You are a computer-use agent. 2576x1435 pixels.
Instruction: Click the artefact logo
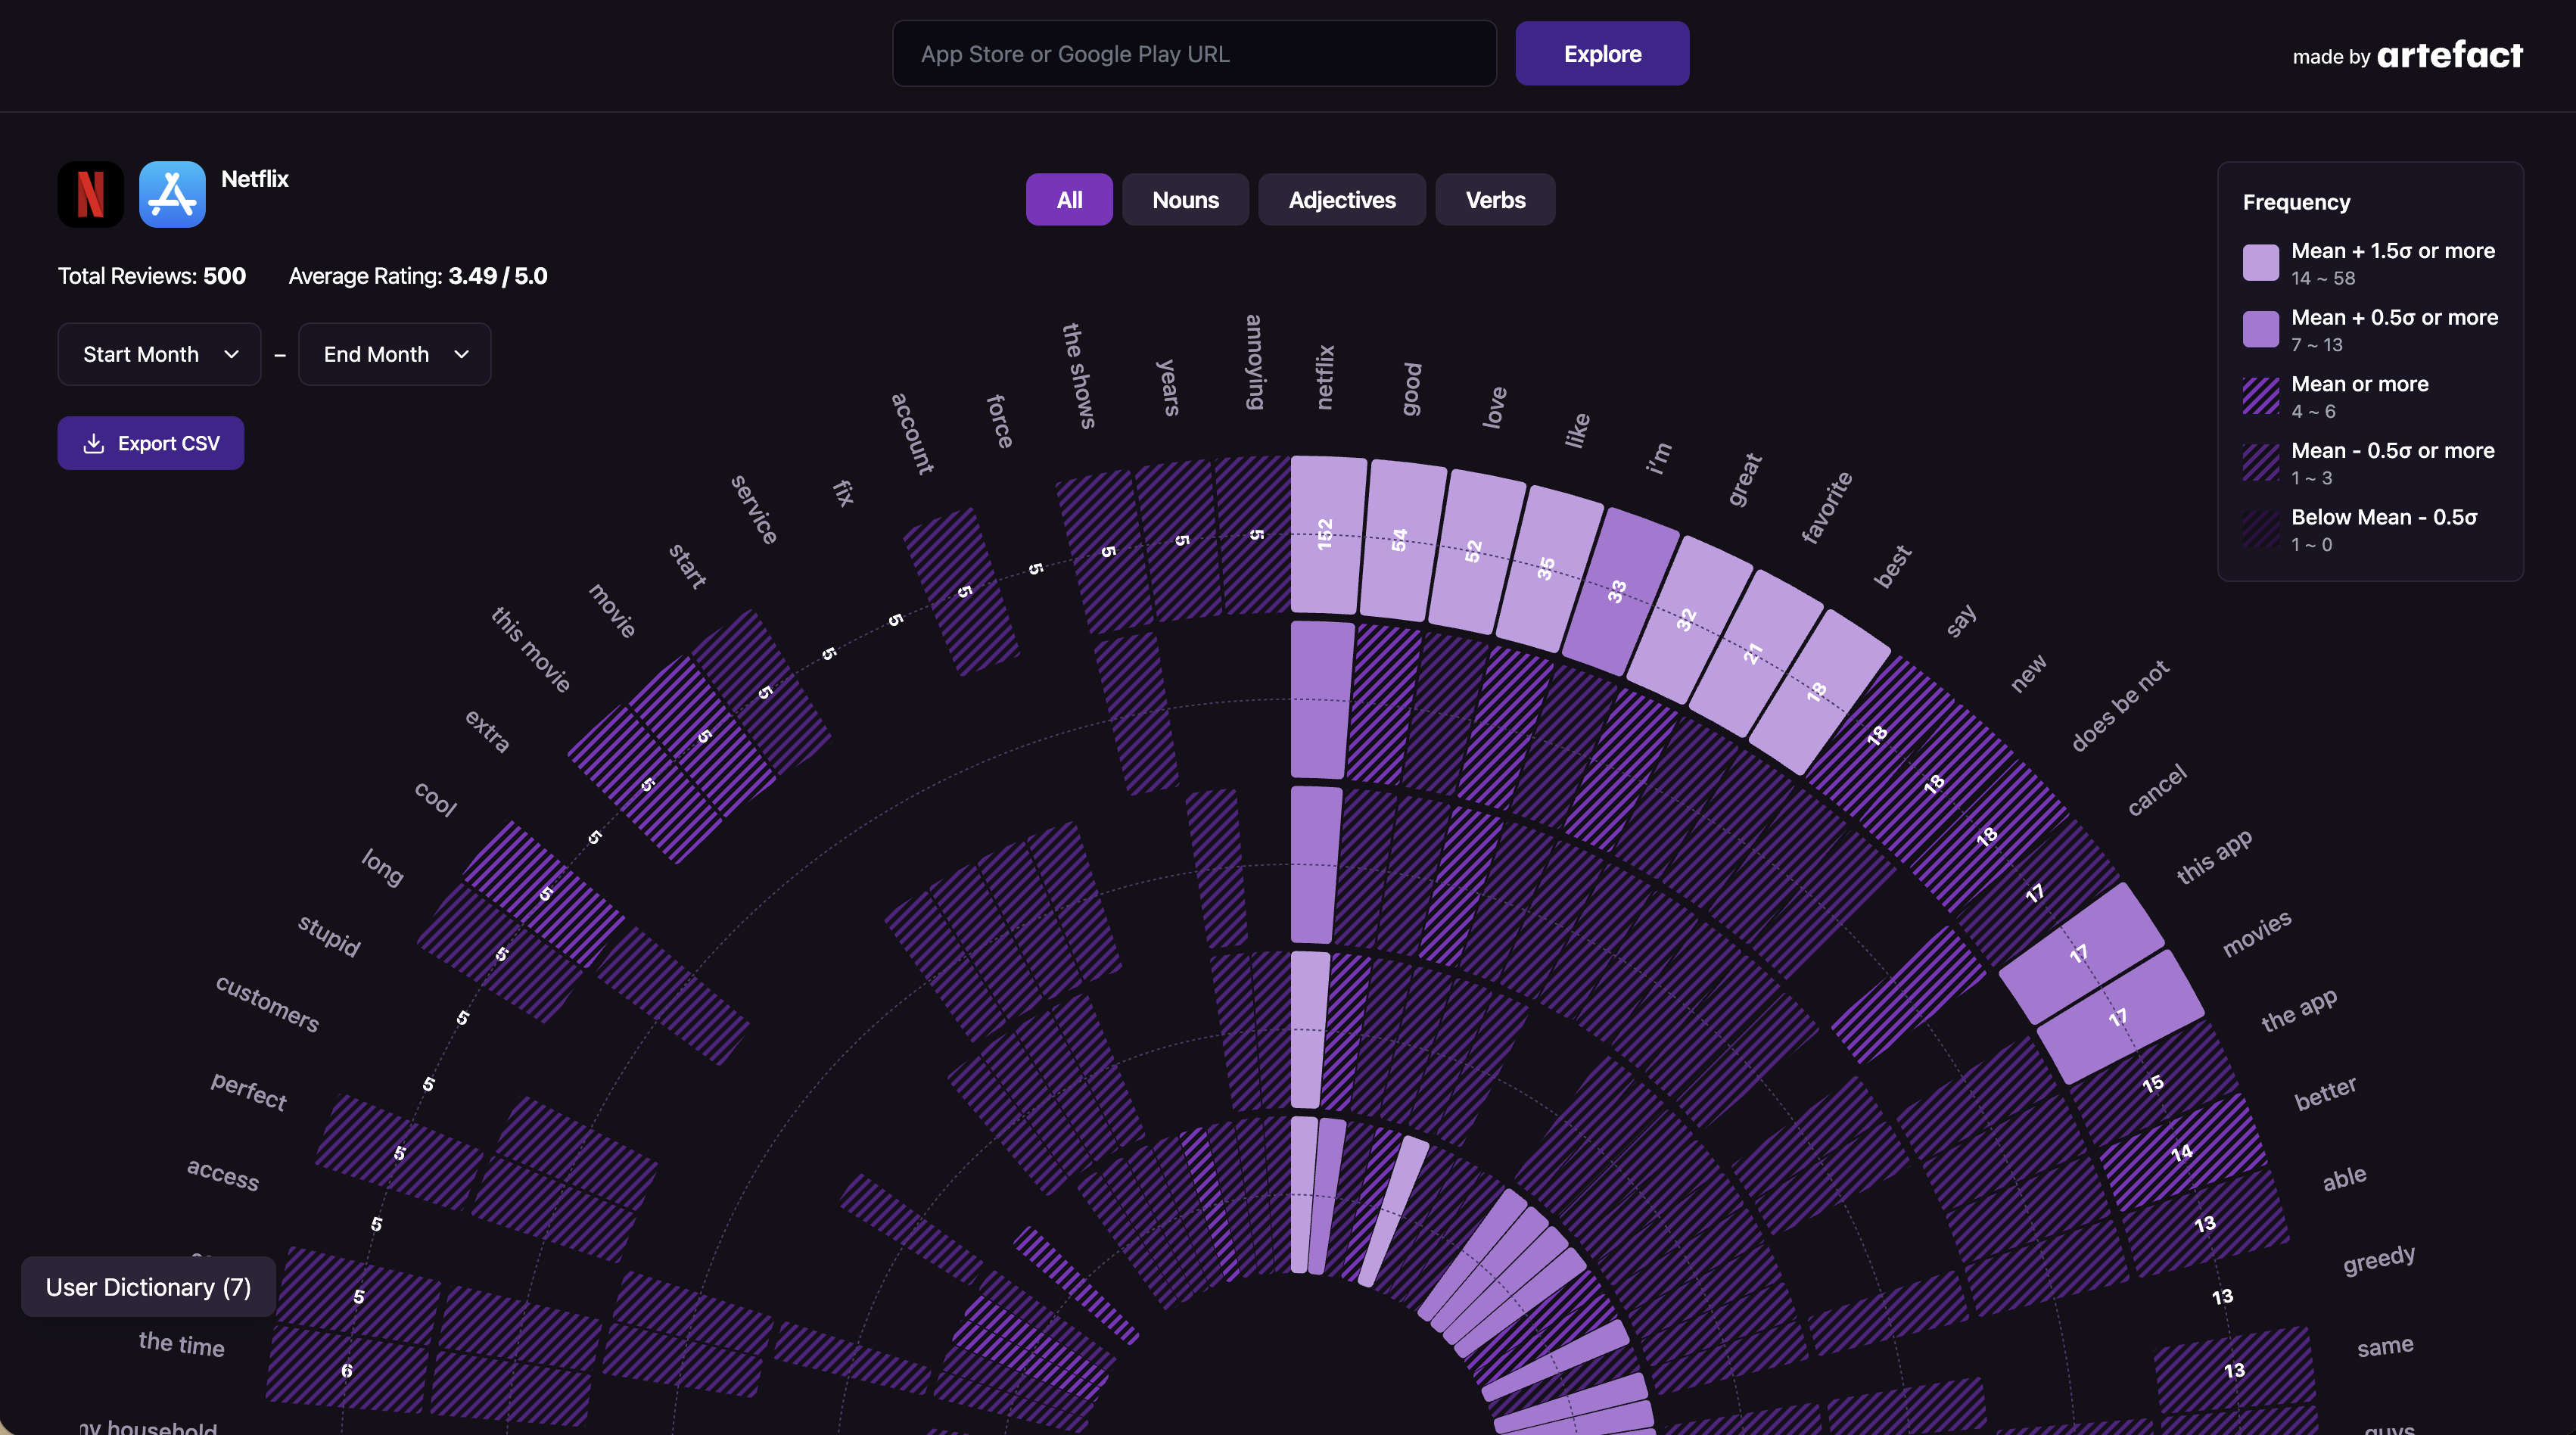pyautogui.click(x=2449, y=55)
